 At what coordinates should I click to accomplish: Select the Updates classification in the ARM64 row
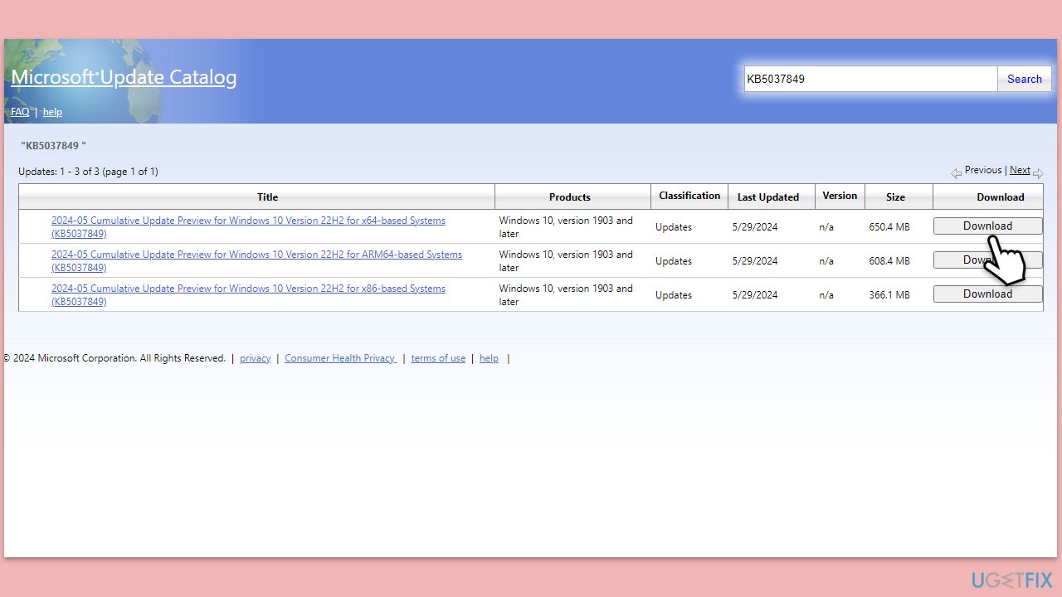(674, 261)
